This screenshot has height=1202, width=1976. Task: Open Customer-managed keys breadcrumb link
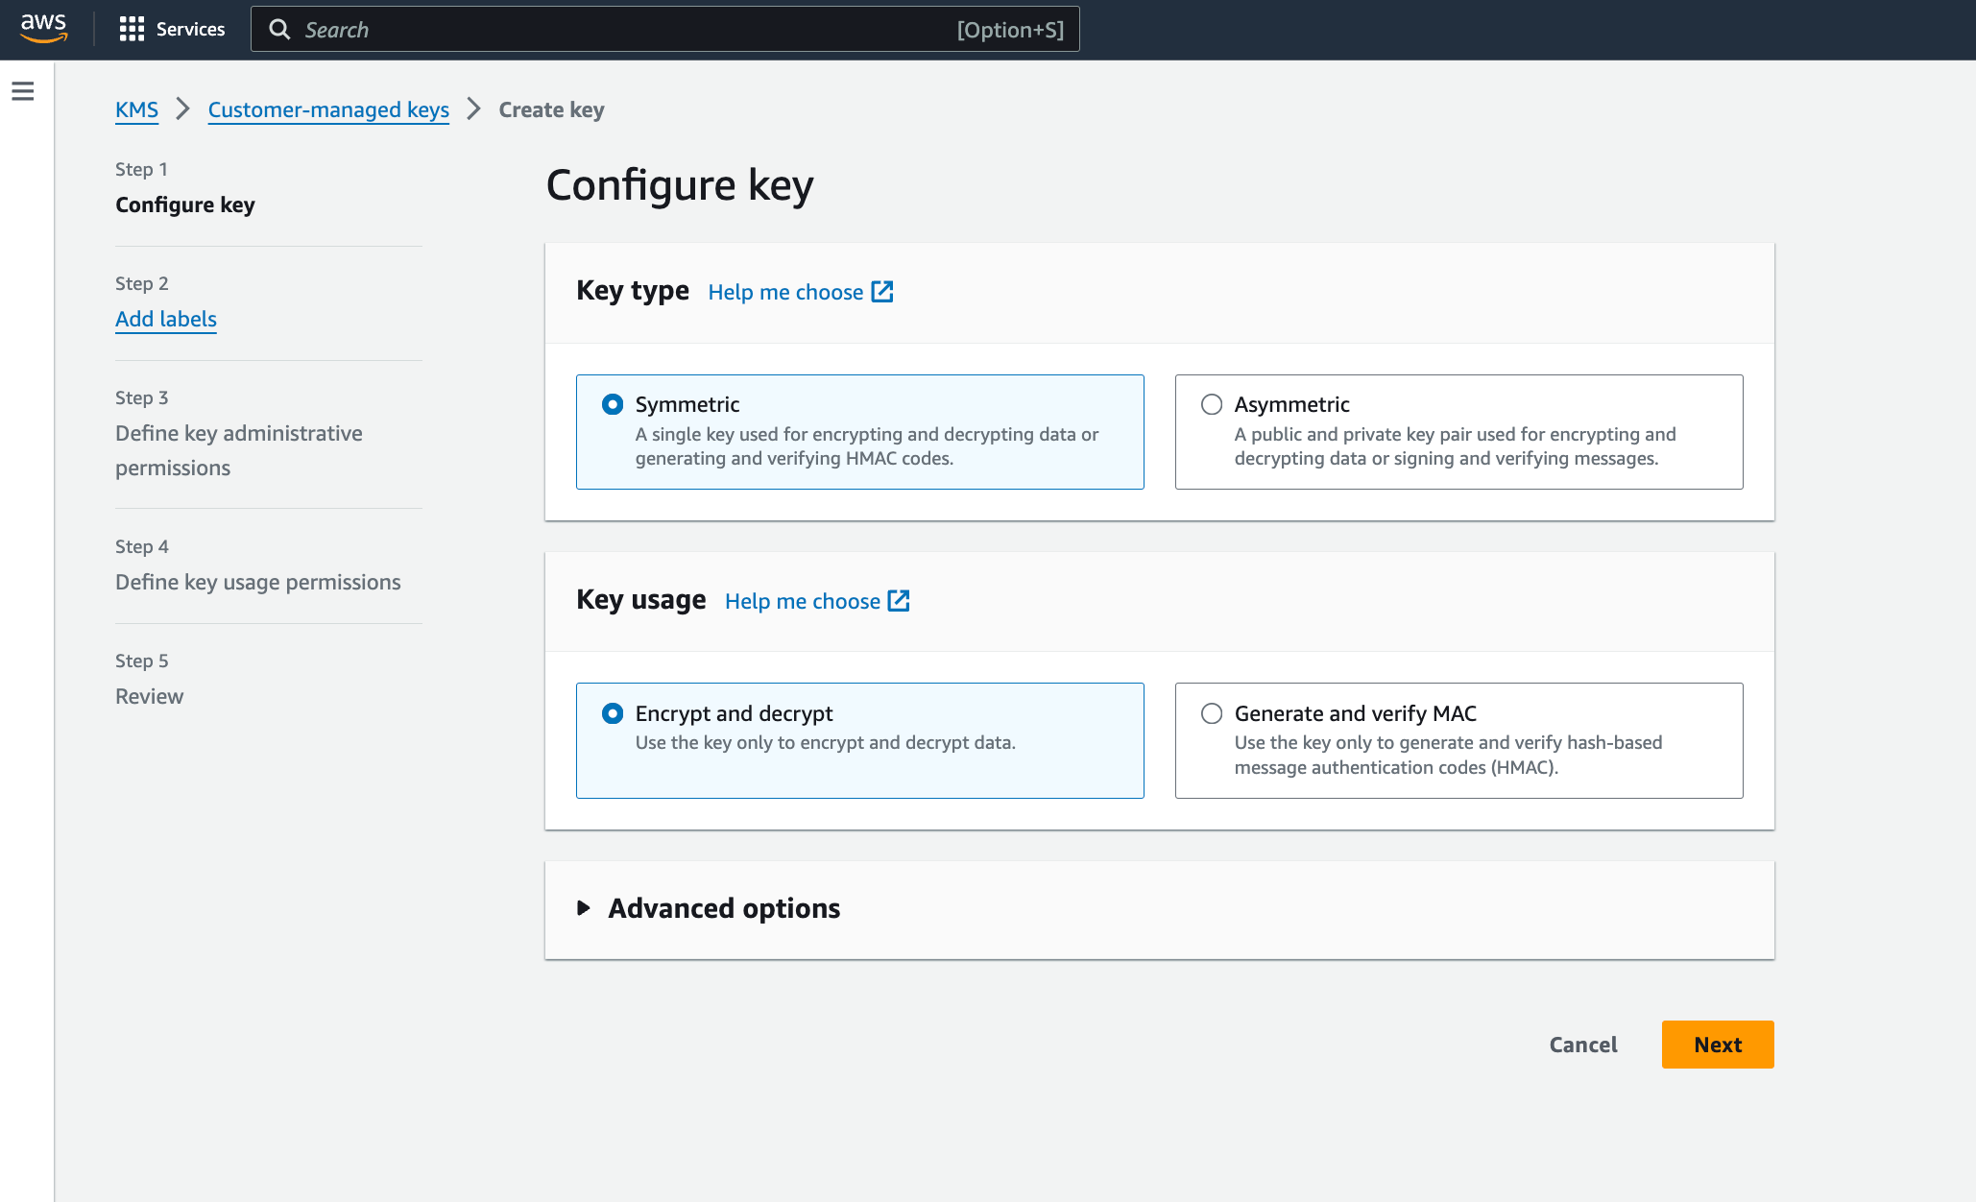(x=328, y=109)
